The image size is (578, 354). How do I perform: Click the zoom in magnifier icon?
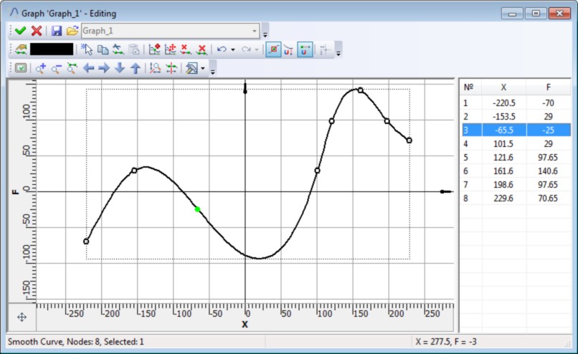pyautogui.click(x=40, y=69)
